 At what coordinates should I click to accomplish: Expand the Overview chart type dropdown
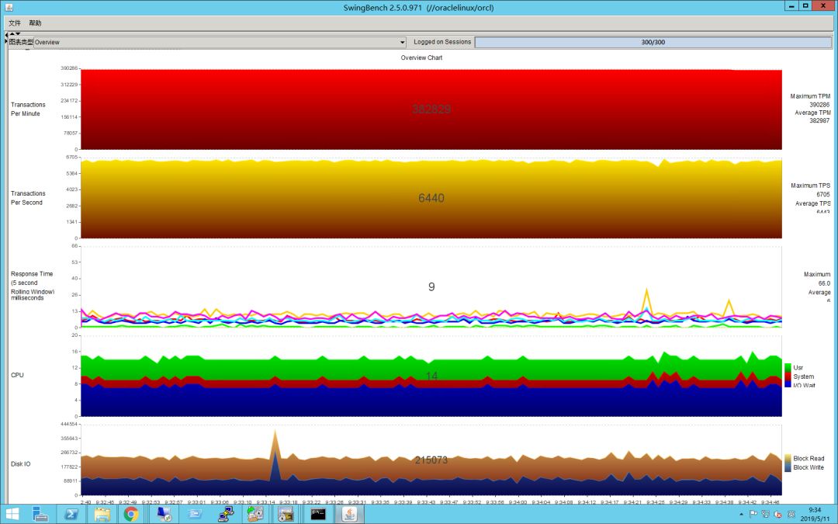[x=402, y=42]
